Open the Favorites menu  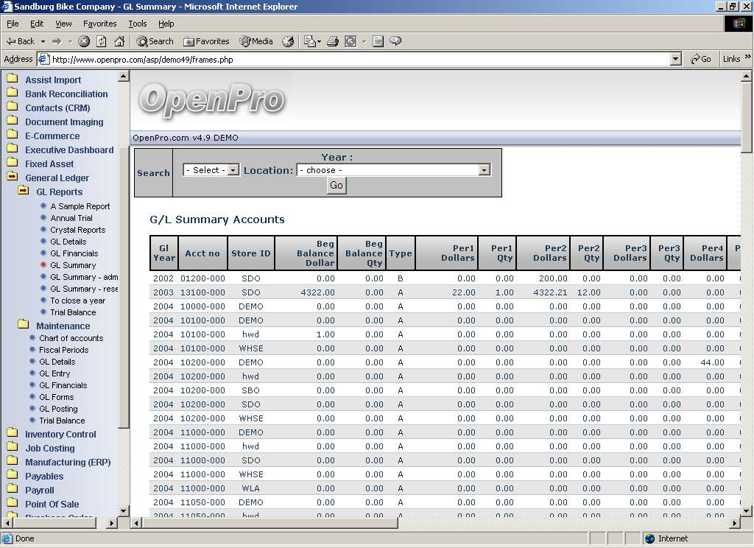tap(99, 24)
